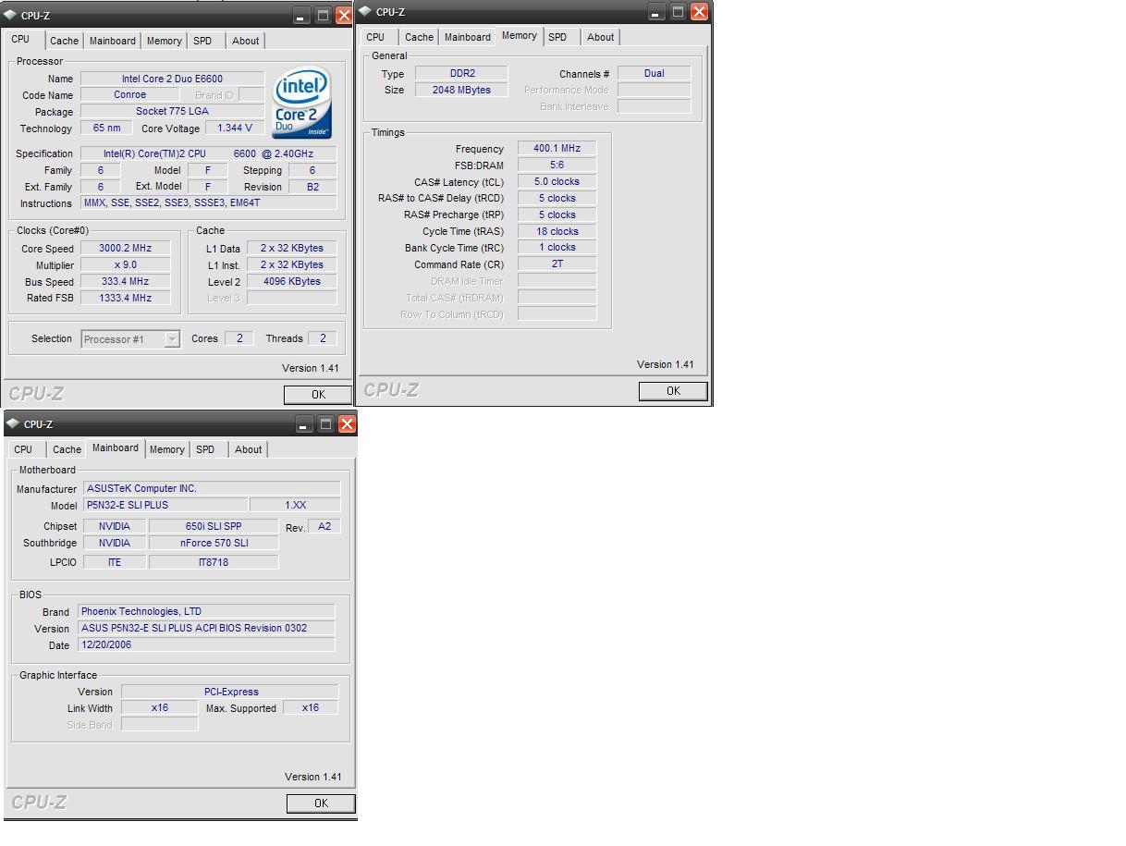Click the processor name field Intel Core 2 Duo E6600

172,79
